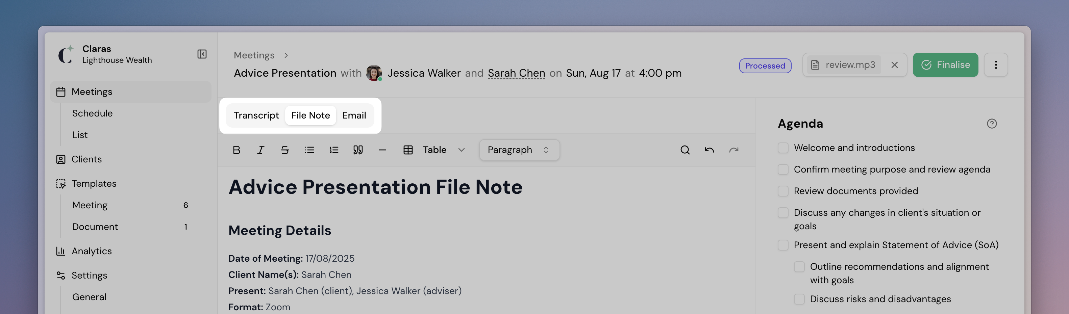Viewport: 1069px width, 314px height.
Task: Collapse the sidebar panel icon
Action: (202, 54)
